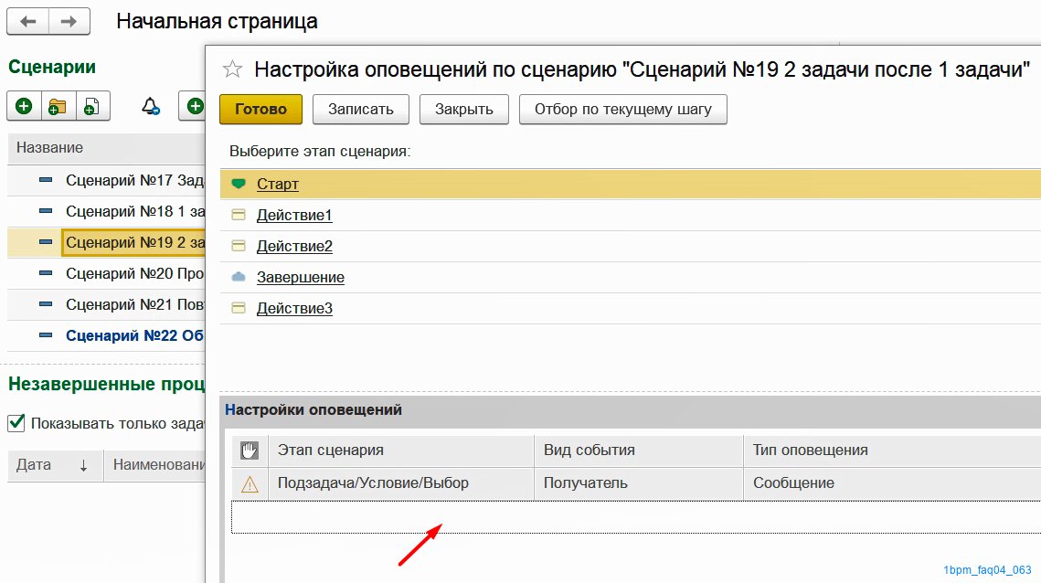Image resolution: width=1041 pixels, height=583 pixels.
Task: Click the Получатель column header
Action: pos(639,484)
